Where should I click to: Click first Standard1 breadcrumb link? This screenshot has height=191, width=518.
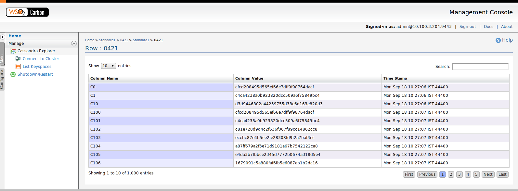pyautogui.click(x=107, y=40)
